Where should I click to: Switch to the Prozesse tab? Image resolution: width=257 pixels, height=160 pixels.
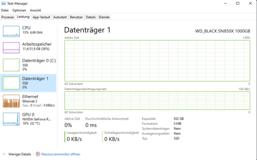point(7,17)
